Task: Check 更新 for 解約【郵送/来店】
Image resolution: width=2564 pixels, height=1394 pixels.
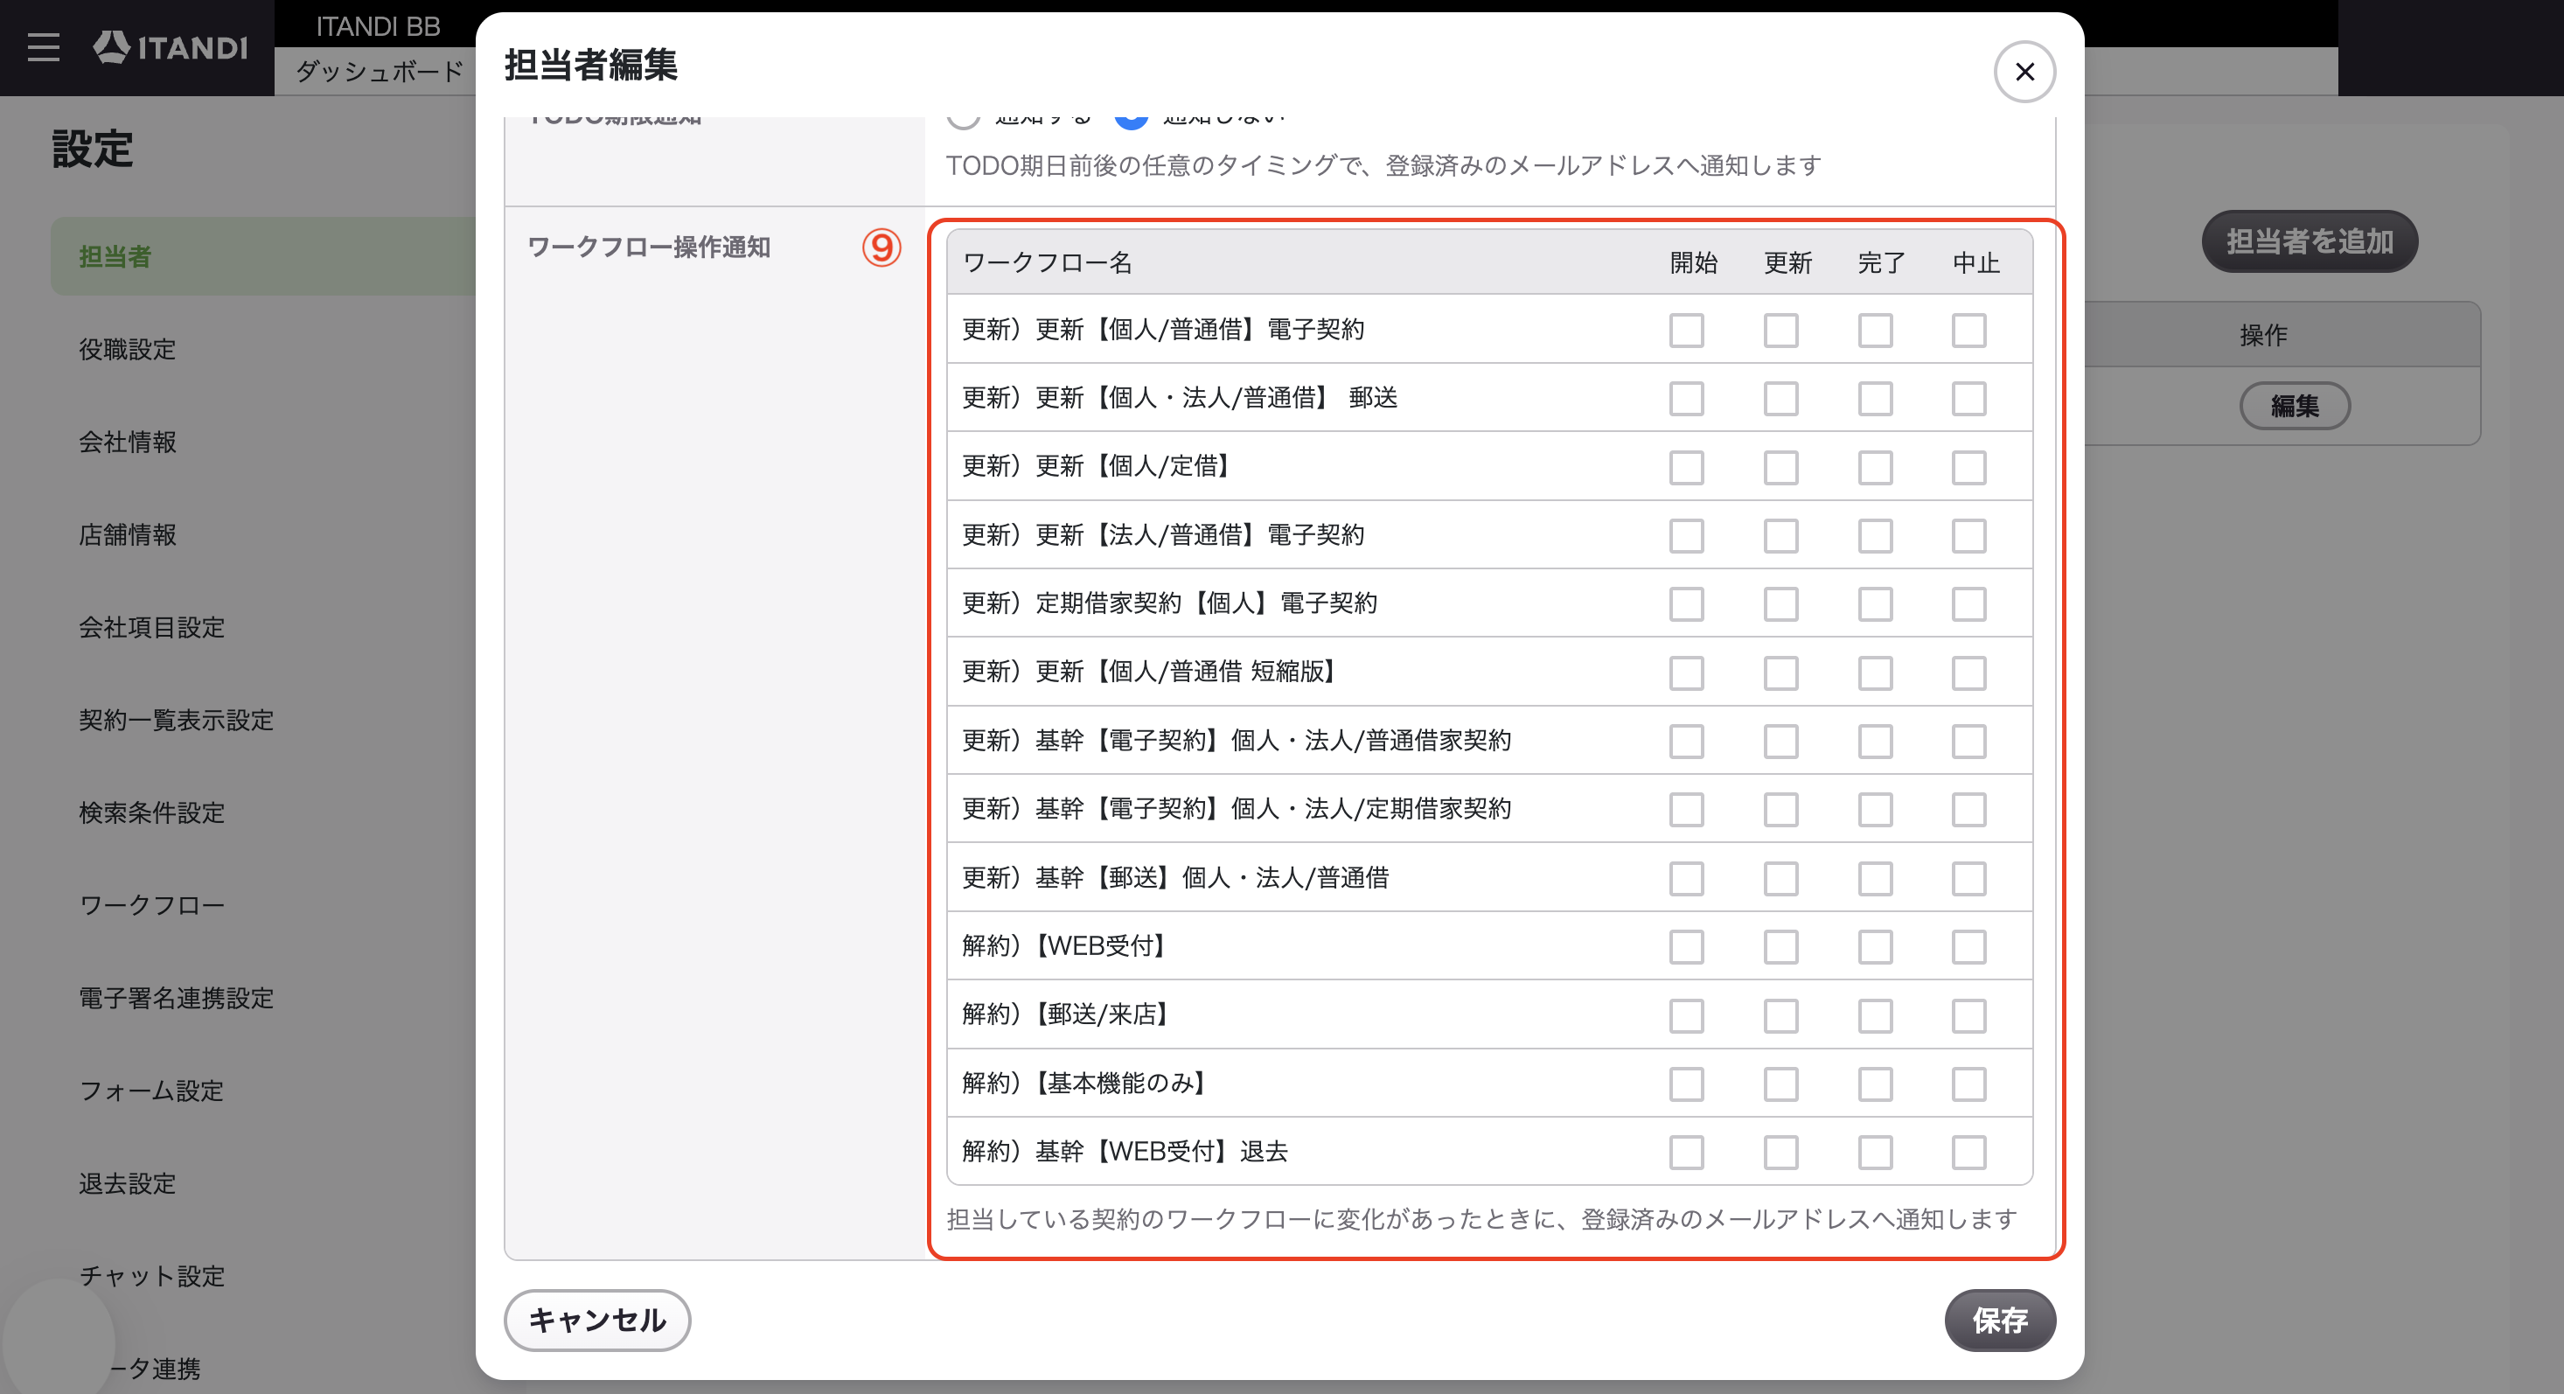Action: click(x=1780, y=1015)
